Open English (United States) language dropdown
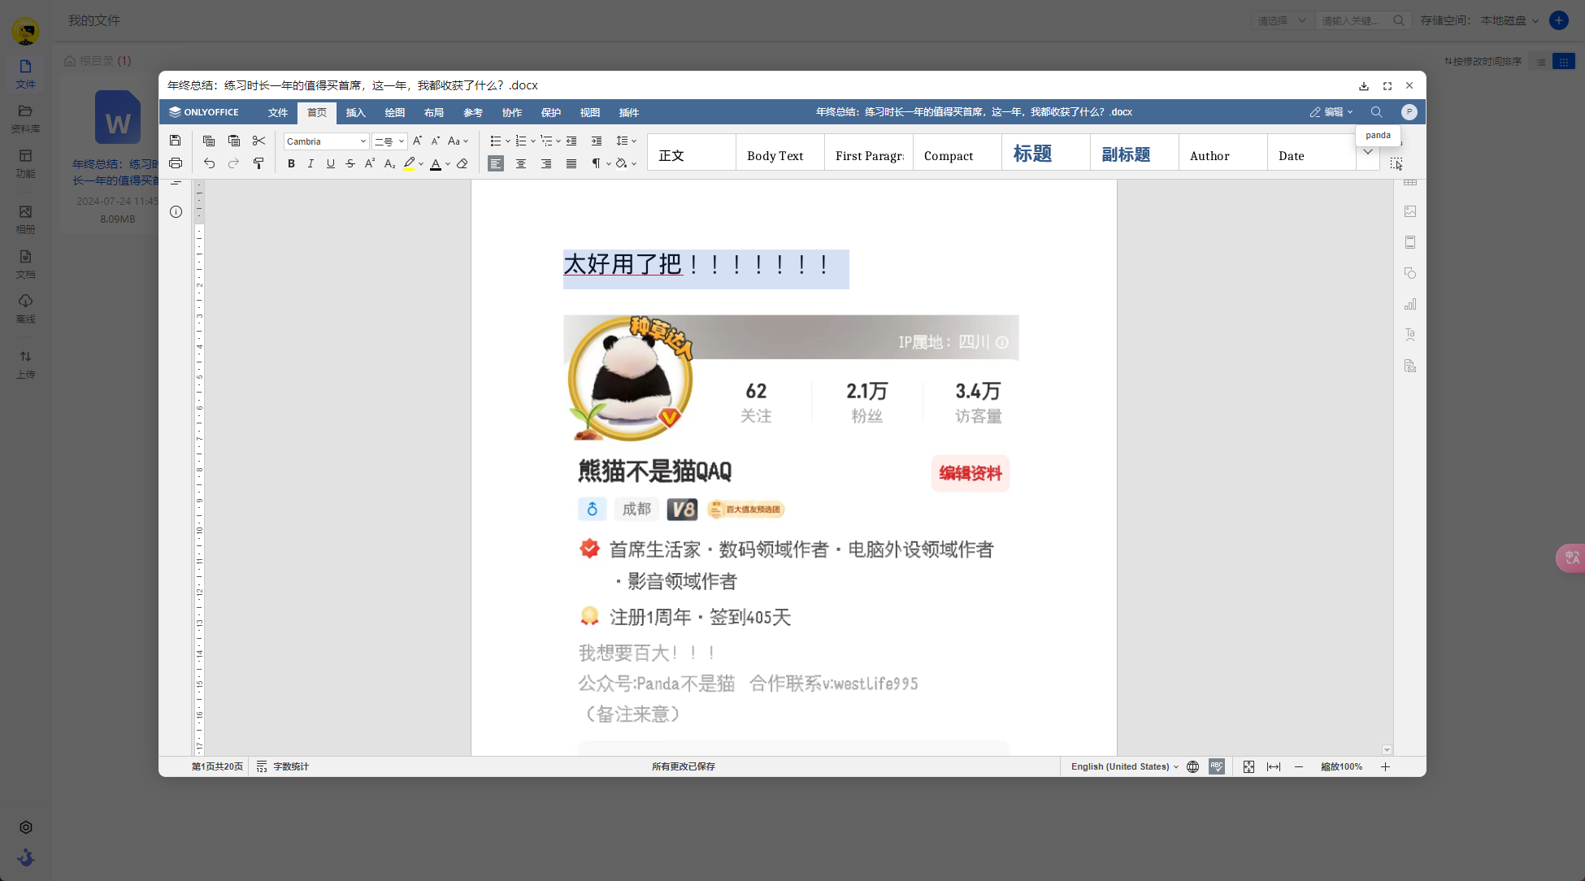1585x881 pixels. click(x=1124, y=766)
